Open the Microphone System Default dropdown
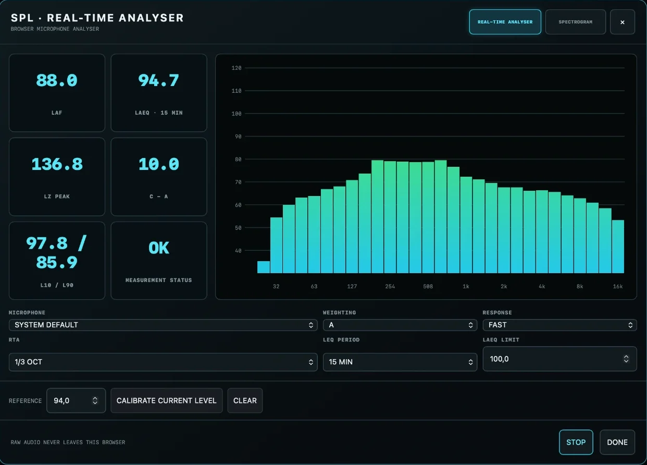The width and height of the screenshot is (647, 465). click(x=163, y=325)
